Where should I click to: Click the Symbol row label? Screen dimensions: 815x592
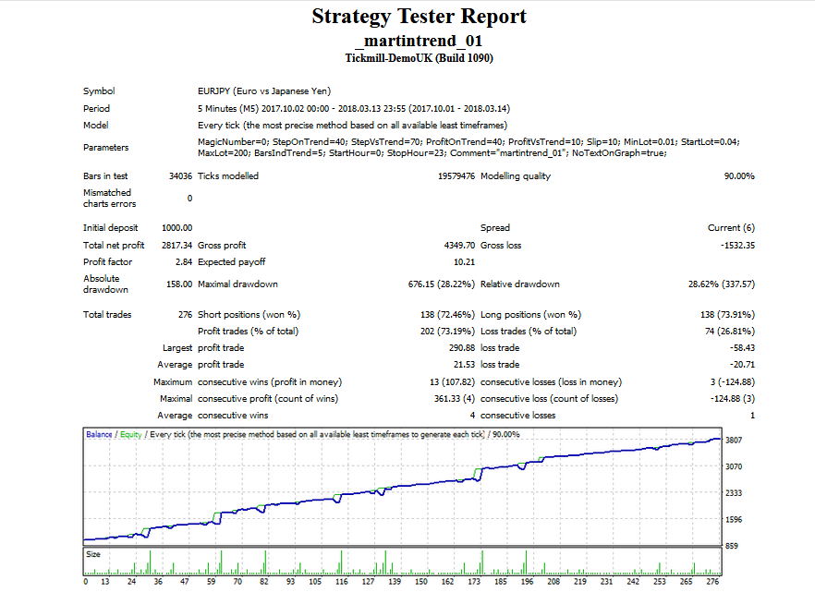click(x=99, y=91)
